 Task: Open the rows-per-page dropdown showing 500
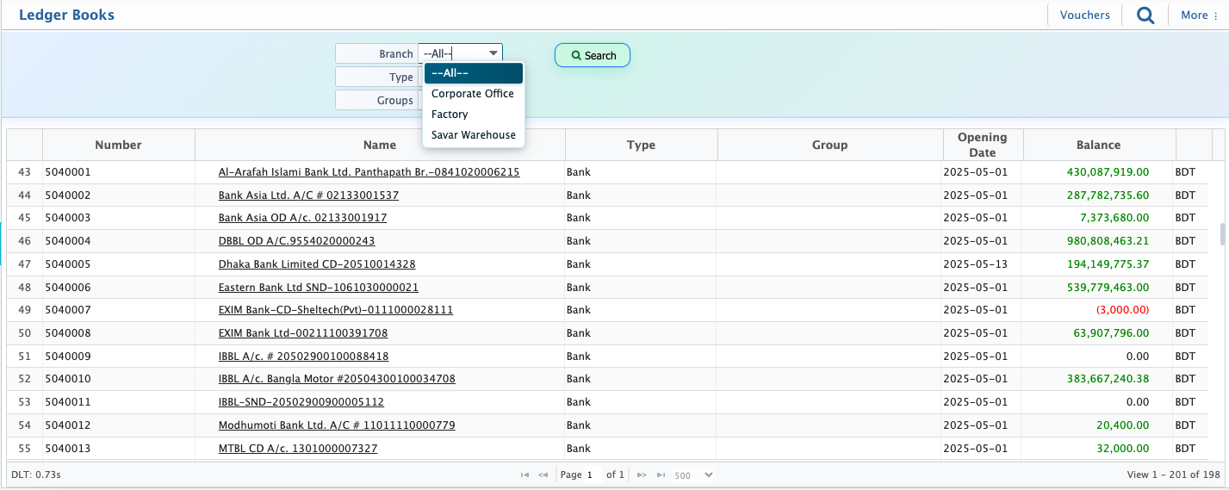point(694,475)
